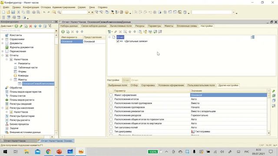The width and height of the screenshot is (278, 156).
Task: Collapse the Отчеты tree node
Action: [3, 55]
